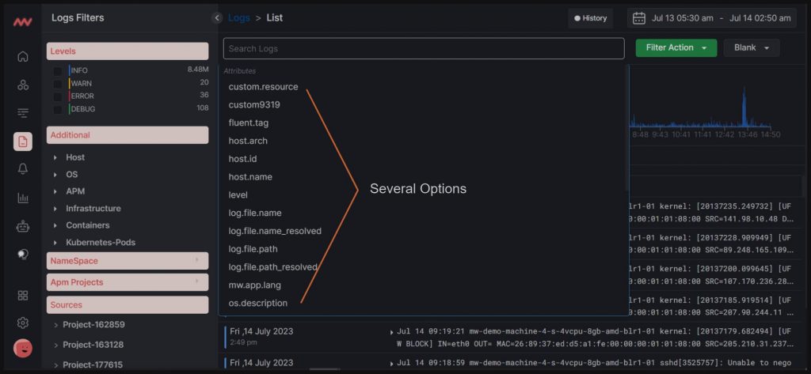811x374 pixels.
Task: Click the History button
Action: [590, 18]
